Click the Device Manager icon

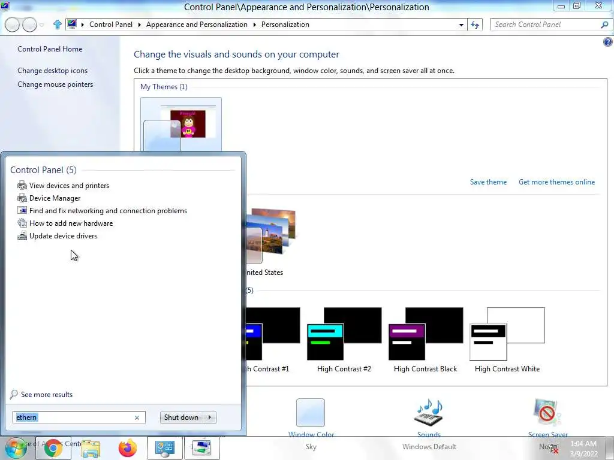point(22,198)
